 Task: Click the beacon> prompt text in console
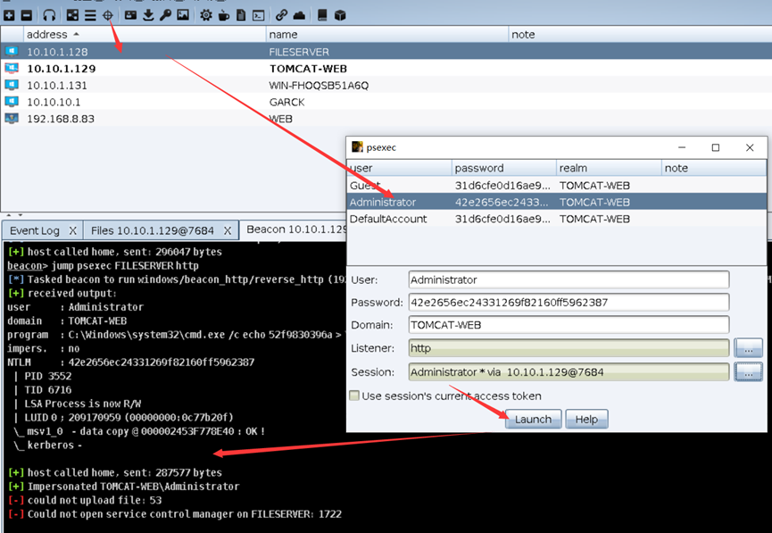tap(27, 265)
